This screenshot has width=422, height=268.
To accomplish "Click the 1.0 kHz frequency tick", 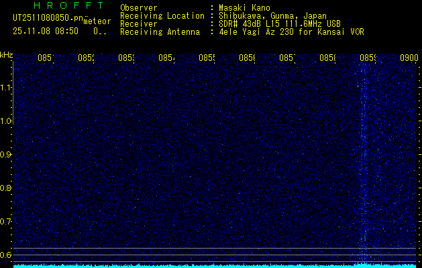I will (6, 121).
